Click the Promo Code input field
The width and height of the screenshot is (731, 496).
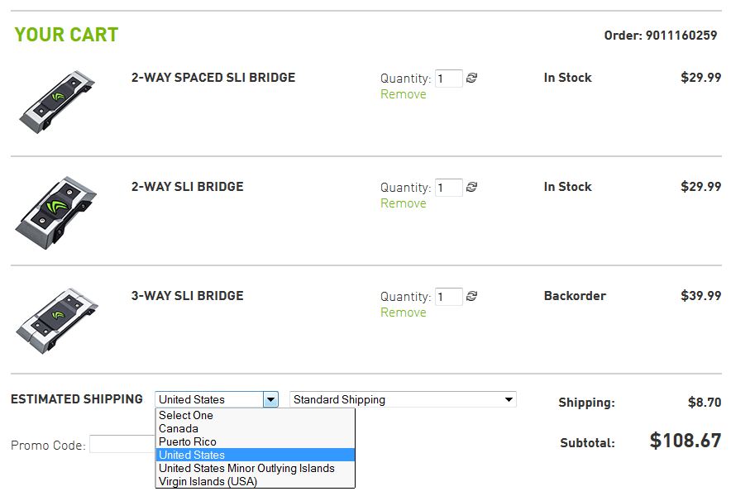[122, 445]
